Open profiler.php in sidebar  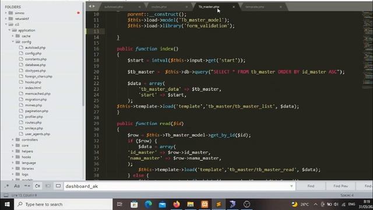[34, 117]
